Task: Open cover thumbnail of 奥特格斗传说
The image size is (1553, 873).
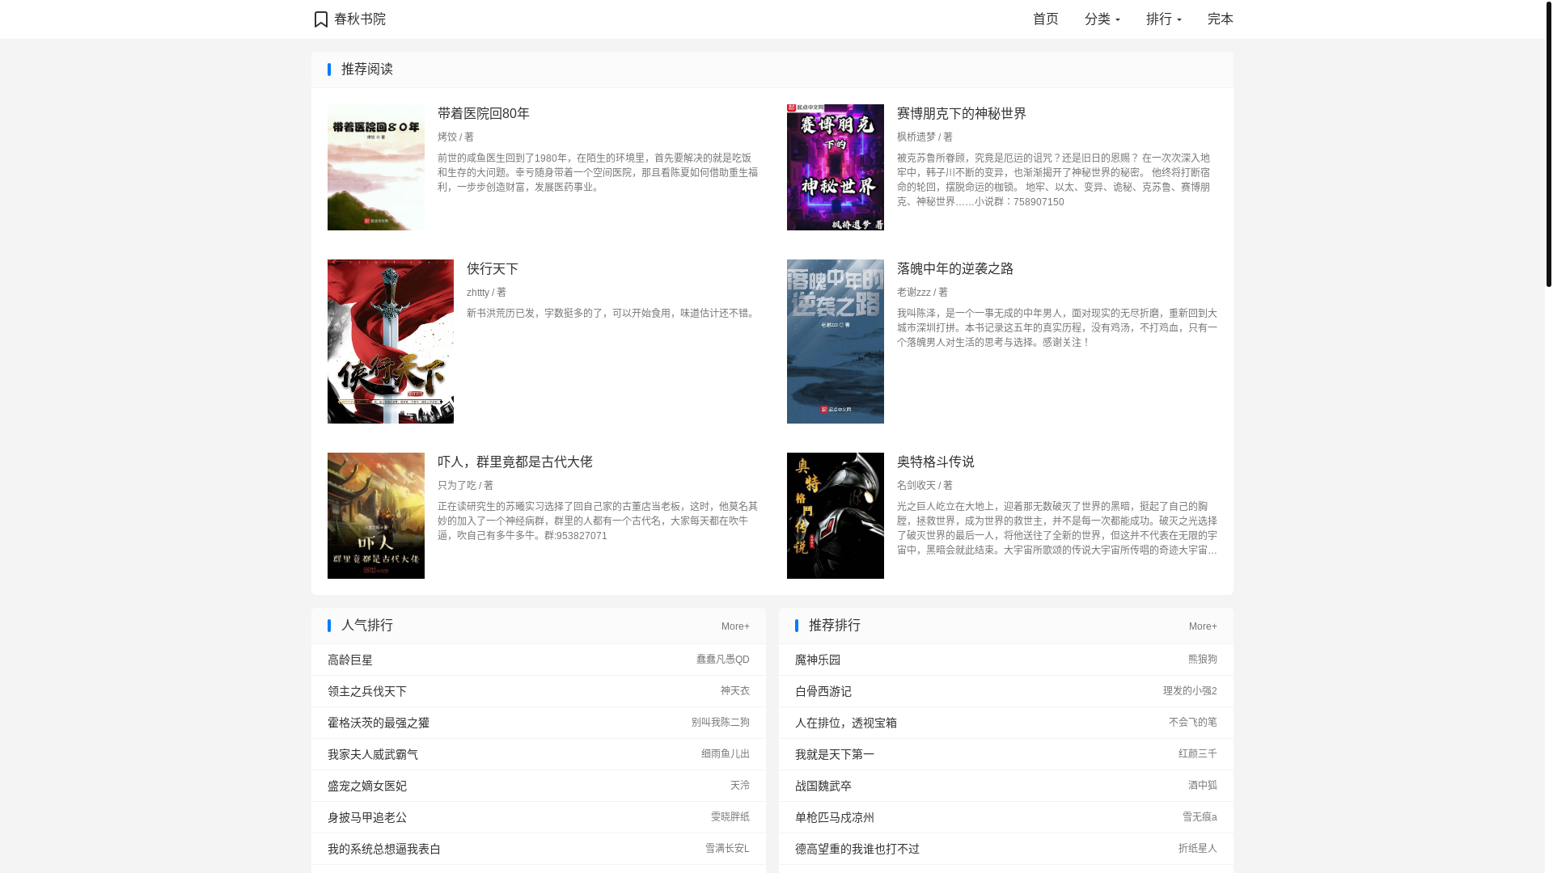Action: tap(836, 516)
